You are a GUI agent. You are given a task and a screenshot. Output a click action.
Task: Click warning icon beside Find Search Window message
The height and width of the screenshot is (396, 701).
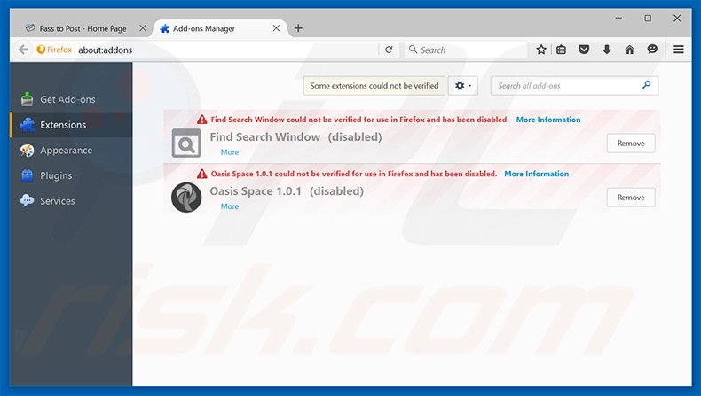[202, 120]
